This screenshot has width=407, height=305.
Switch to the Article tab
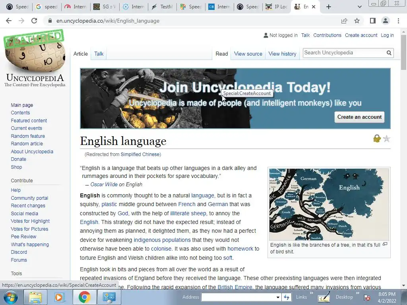coord(80,54)
